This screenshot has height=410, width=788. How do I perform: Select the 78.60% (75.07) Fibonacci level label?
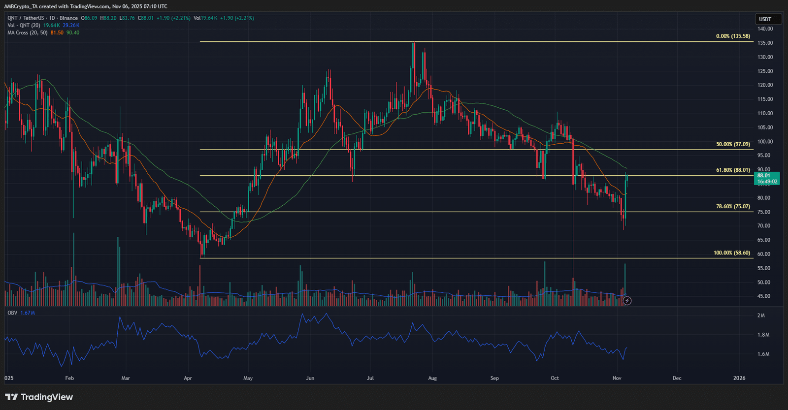[733, 207]
